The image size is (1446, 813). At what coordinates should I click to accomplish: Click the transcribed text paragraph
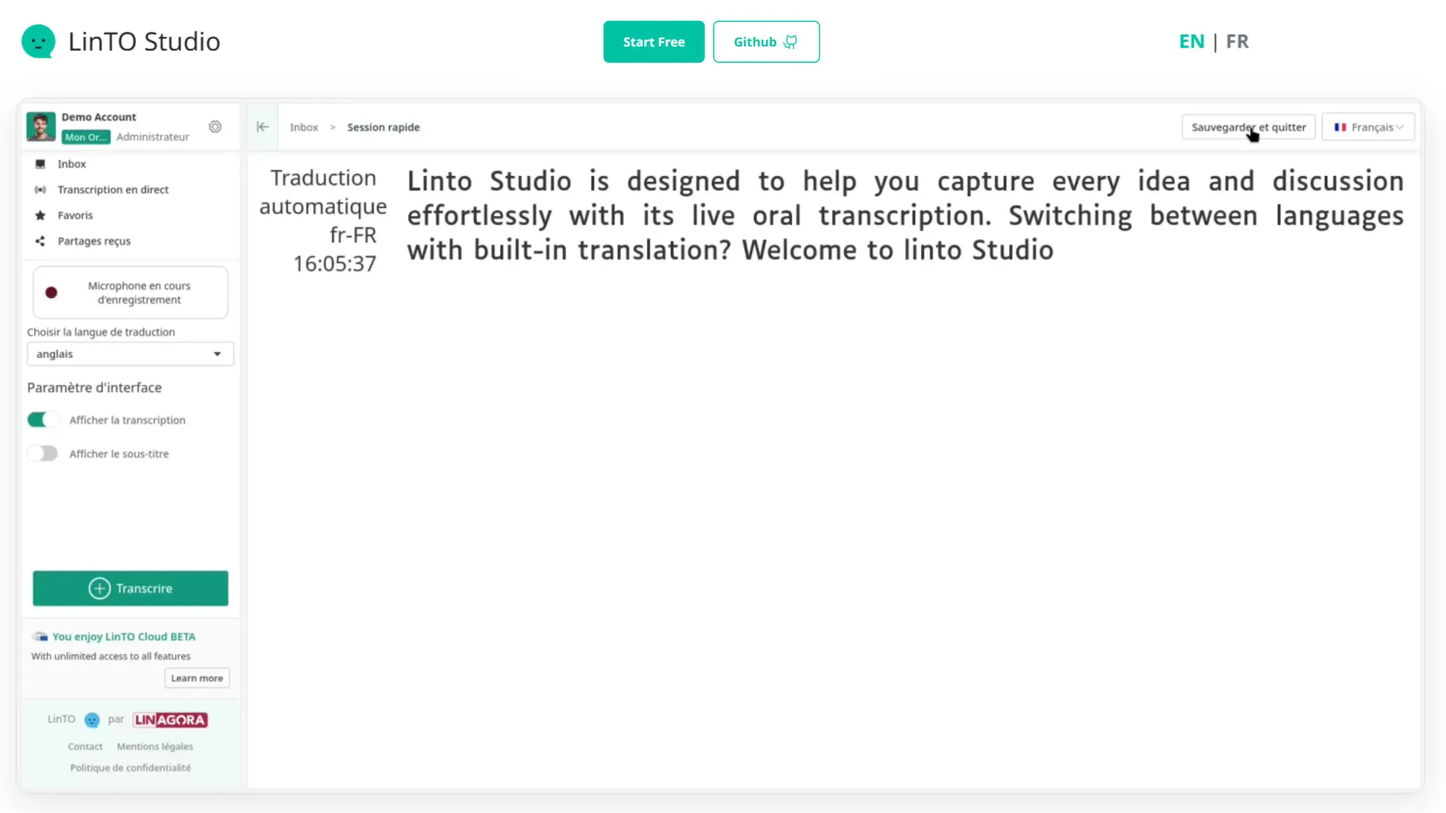[905, 215]
